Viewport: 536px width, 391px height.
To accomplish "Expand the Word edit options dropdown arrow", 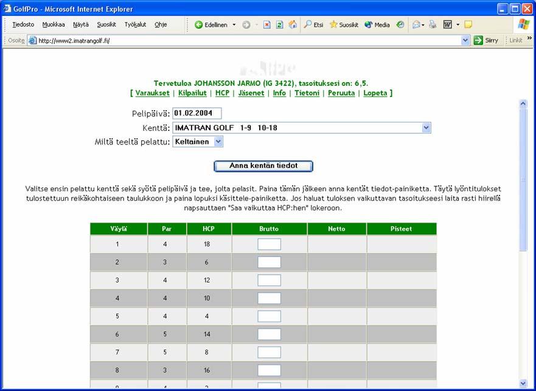I will point(458,24).
